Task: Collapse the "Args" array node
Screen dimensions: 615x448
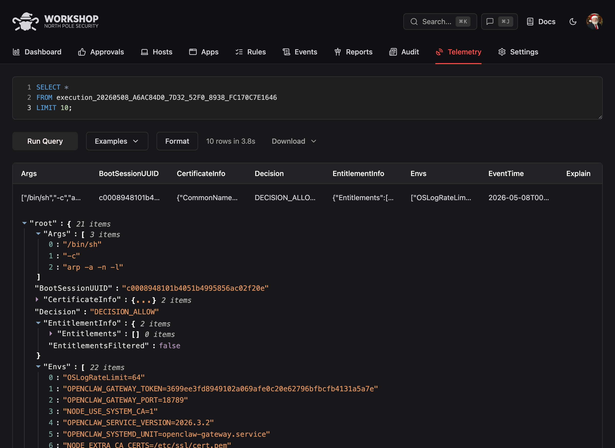Action: 38,233
